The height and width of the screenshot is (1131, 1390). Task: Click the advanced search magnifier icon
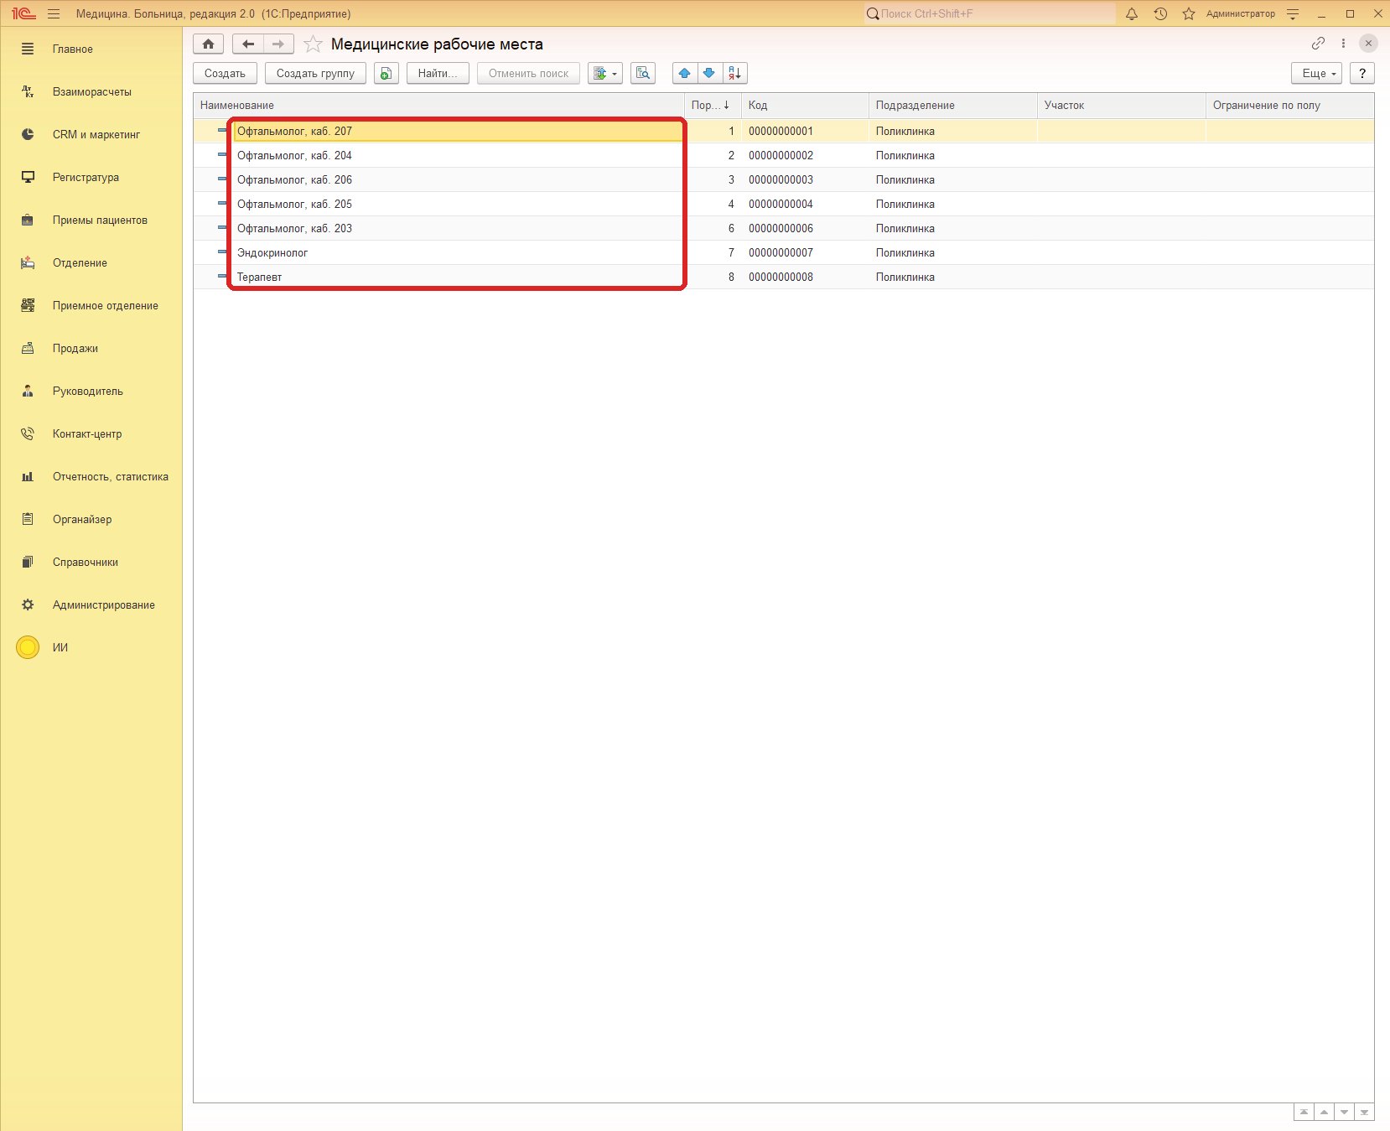[643, 74]
